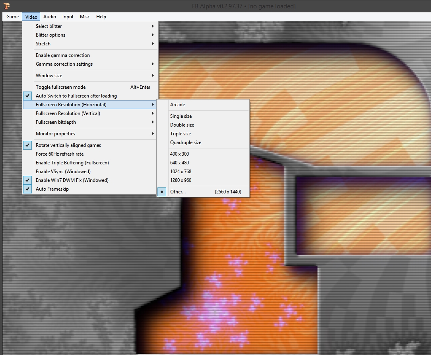Select Triple size resolution

coord(203,134)
